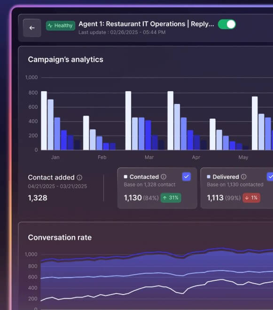
Task: Click the Healthy status badge
Action: point(61,26)
